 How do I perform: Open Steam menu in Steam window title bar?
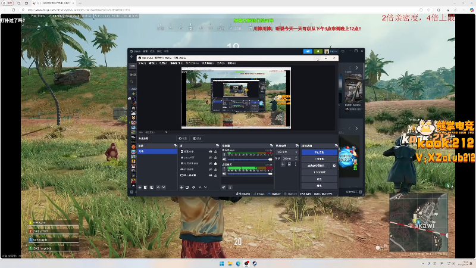pos(136,51)
